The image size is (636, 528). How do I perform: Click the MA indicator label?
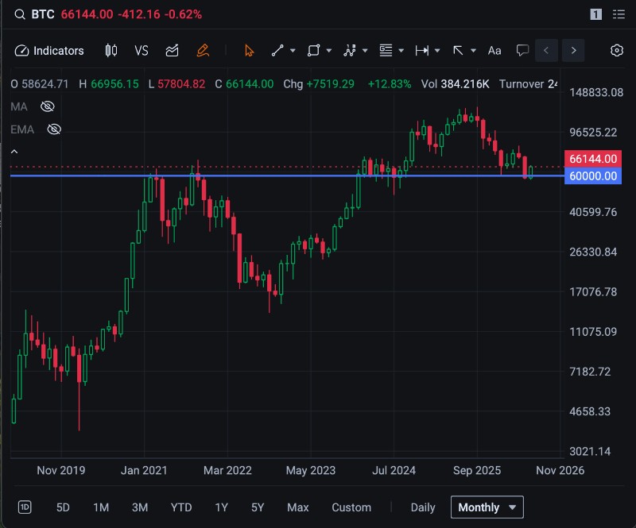(18, 106)
